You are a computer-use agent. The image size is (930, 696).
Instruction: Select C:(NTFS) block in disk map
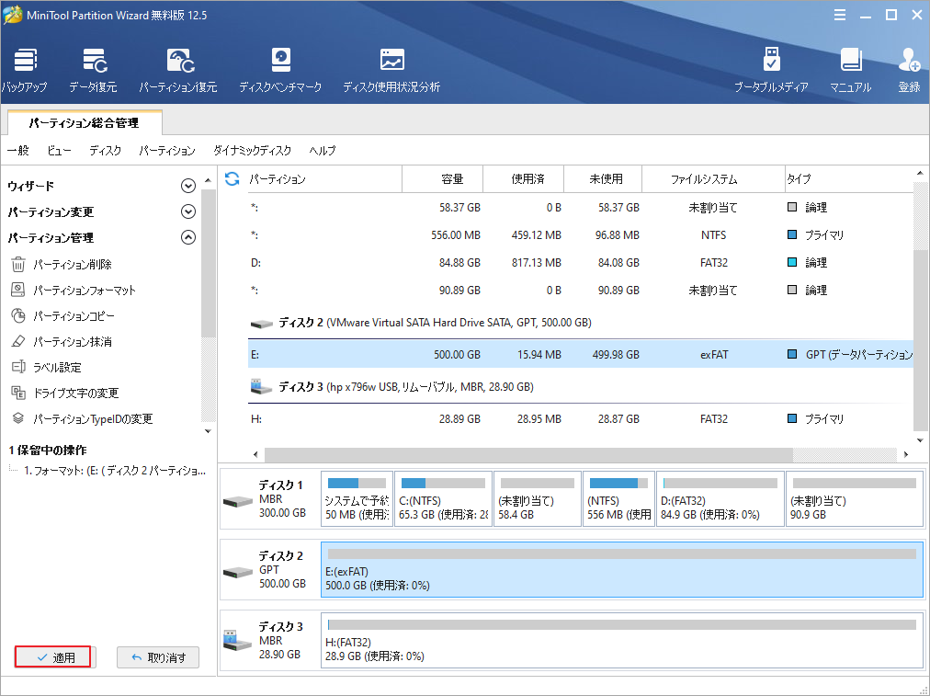pyautogui.click(x=443, y=499)
